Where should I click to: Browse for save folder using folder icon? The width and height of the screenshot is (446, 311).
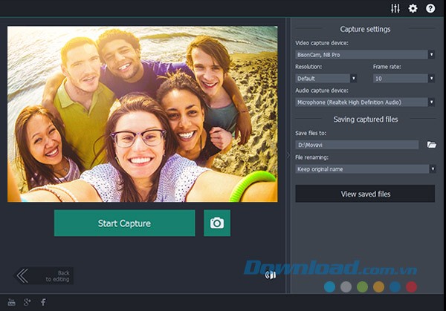click(x=431, y=145)
